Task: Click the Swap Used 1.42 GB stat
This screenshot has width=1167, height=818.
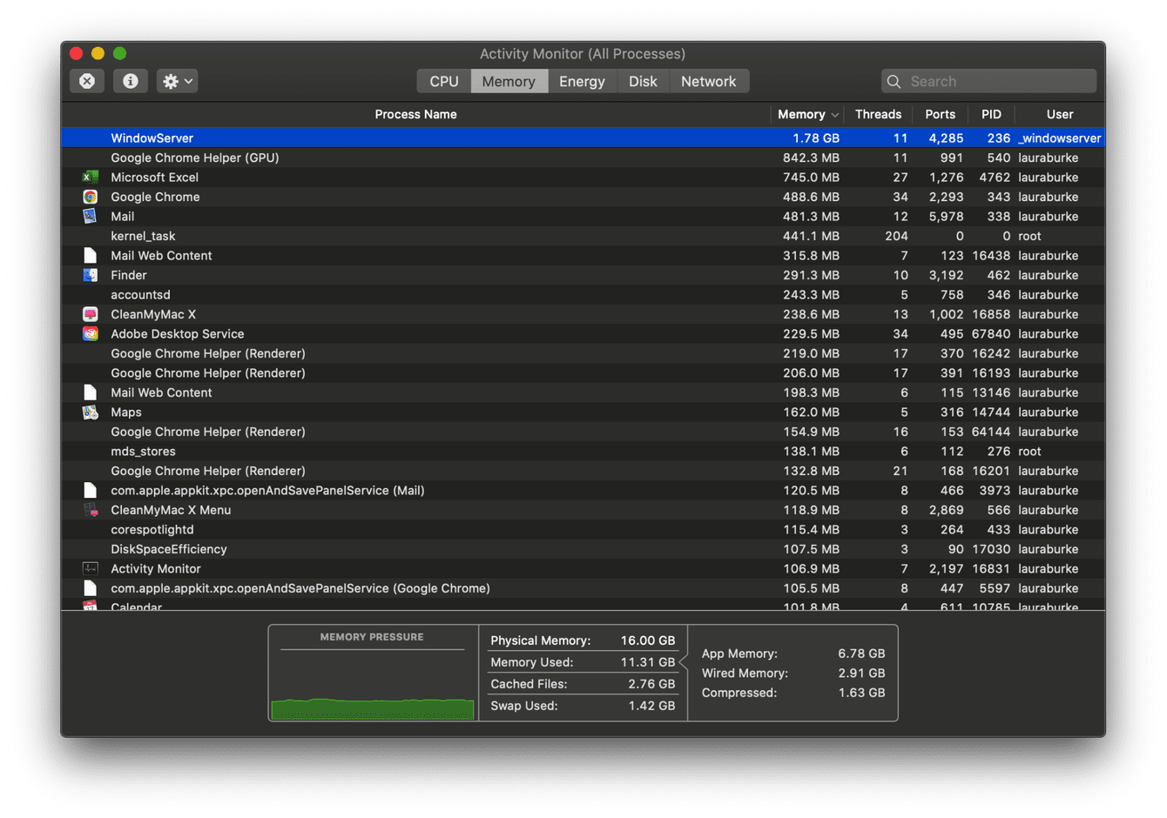Action: (x=583, y=706)
